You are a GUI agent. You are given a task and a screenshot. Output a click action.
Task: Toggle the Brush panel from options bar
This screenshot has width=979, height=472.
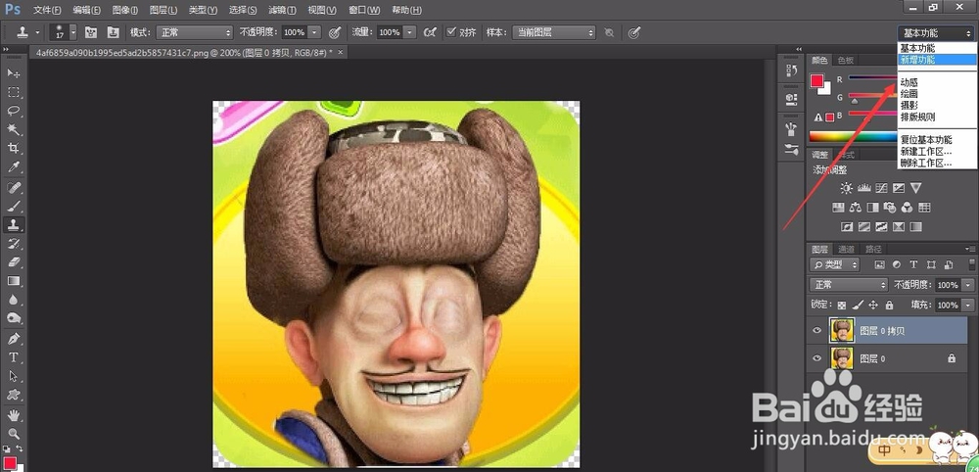click(90, 32)
